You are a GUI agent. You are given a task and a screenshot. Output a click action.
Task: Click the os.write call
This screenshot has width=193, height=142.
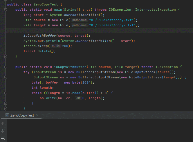[72, 98]
